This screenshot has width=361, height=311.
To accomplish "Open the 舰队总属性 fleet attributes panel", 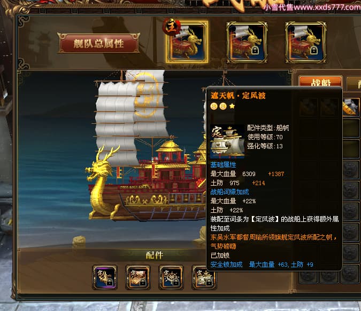I will 98,43.
